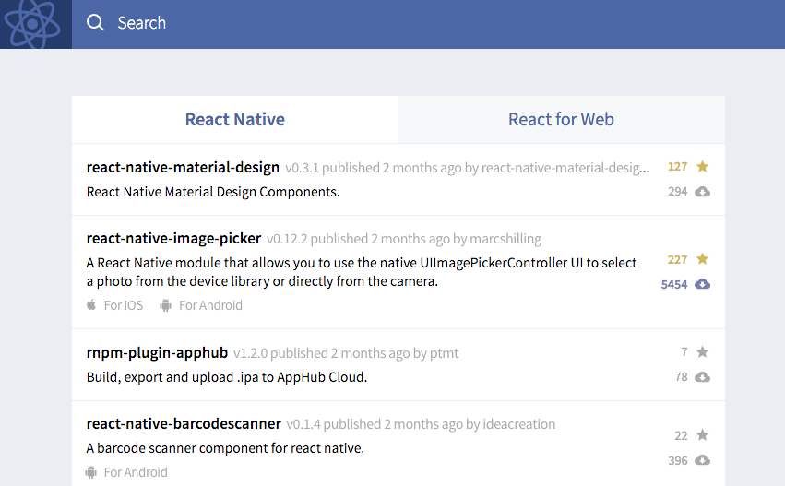Click download cloud icon next to 5454
The image size is (785, 486).
pos(702,284)
